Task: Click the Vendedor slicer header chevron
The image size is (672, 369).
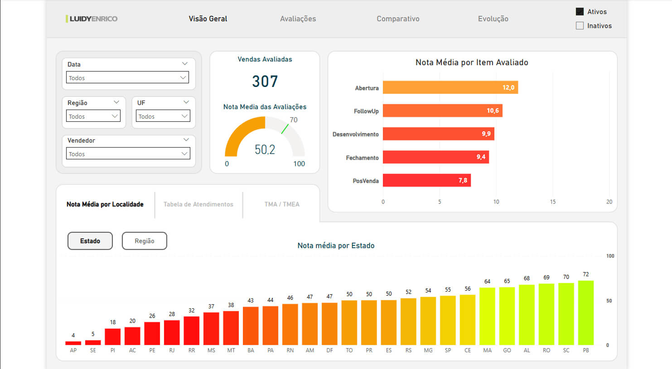Action: pyautogui.click(x=186, y=140)
